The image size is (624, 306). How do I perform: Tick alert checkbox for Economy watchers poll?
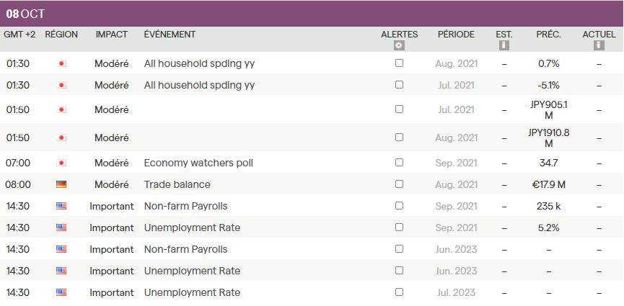pos(400,163)
